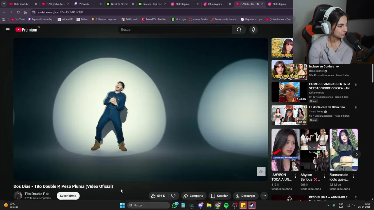Click the YouTube Premium logo
Screen dimensions: 374x210
(26, 29)
